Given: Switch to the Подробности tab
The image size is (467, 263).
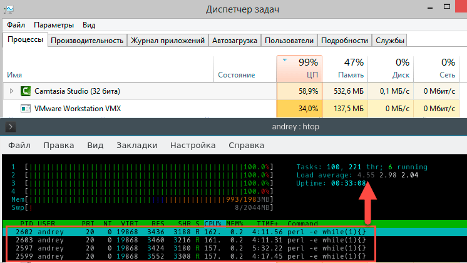Looking at the screenshot, I should click(x=344, y=41).
